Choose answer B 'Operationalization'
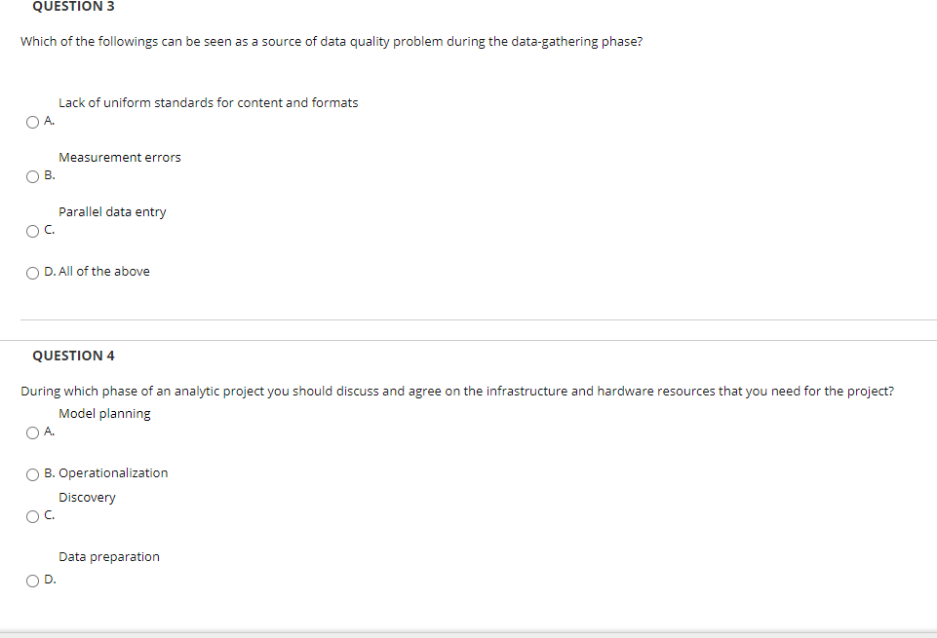The image size is (937, 638). 32,473
